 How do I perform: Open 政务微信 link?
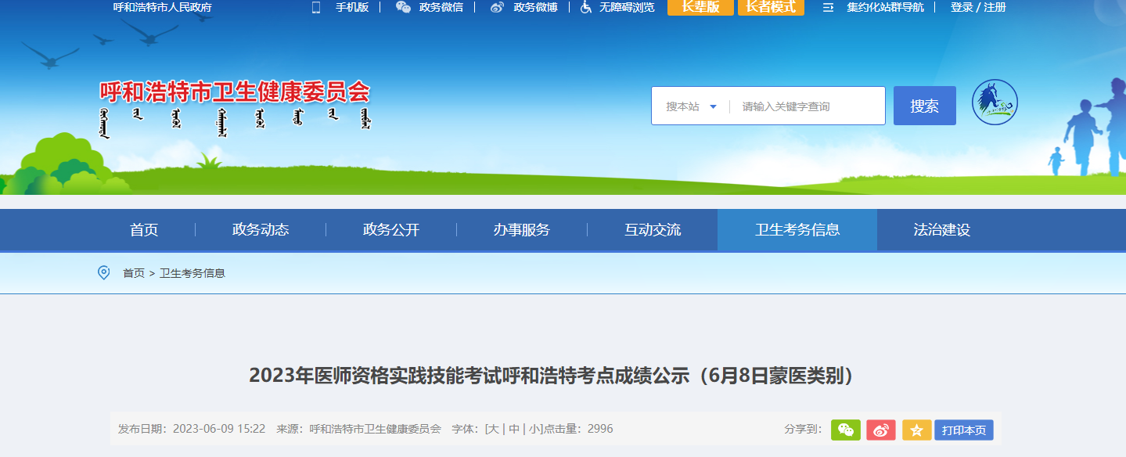441,7
